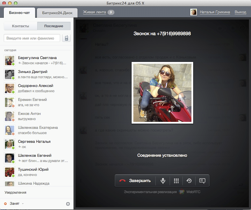This screenshot has height=210, width=251.
Task: Open the Живая лента link
Action: click(94, 12)
